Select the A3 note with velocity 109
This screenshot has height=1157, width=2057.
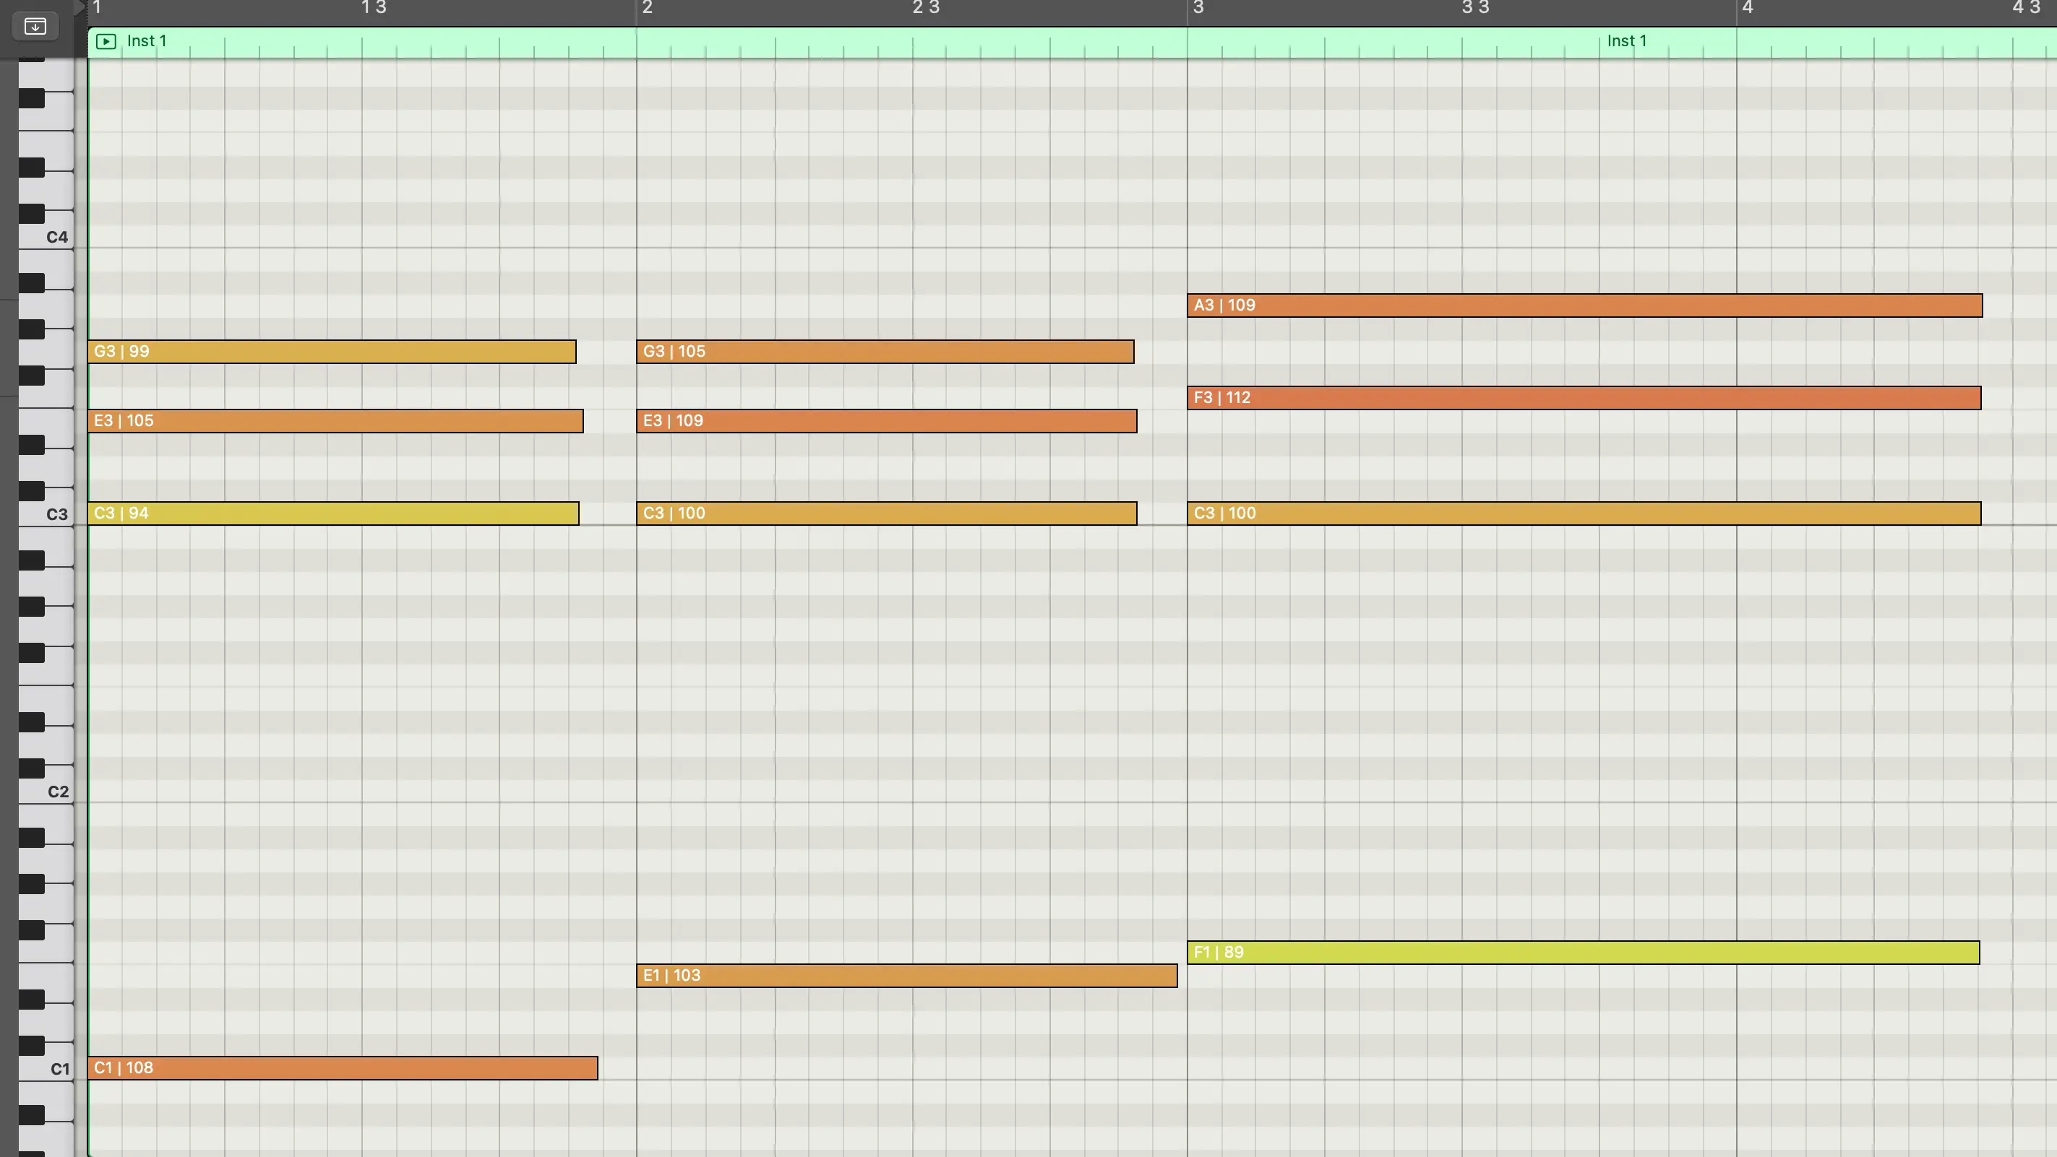click(x=1584, y=305)
